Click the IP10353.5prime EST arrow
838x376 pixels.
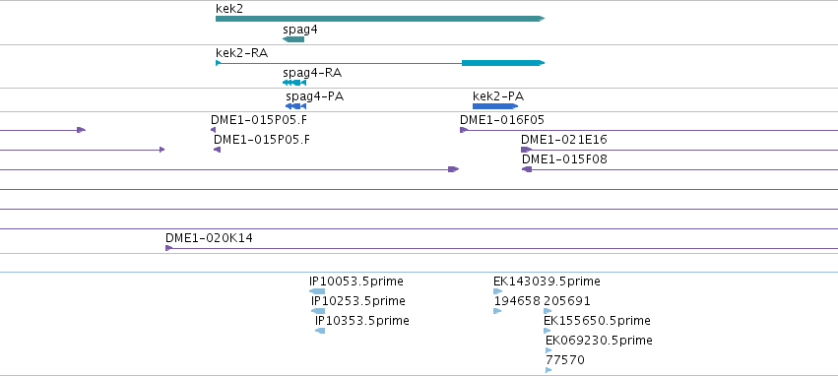point(320,331)
